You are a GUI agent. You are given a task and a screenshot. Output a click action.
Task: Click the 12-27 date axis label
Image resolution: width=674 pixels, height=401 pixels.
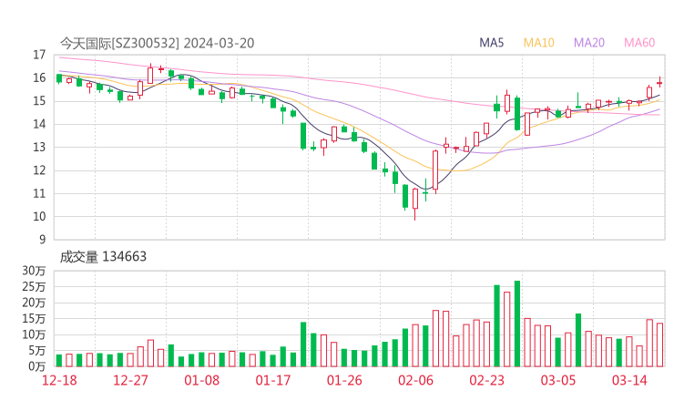[x=130, y=380]
